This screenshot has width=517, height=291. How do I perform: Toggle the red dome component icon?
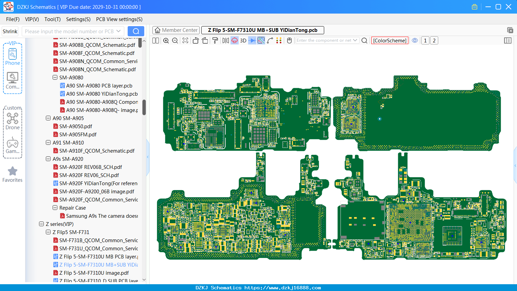pos(235,40)
